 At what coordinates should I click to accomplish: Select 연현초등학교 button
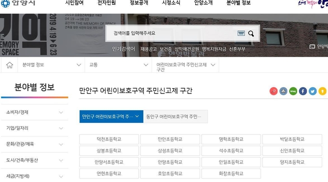pyautogui.click(x=109, y=174)
